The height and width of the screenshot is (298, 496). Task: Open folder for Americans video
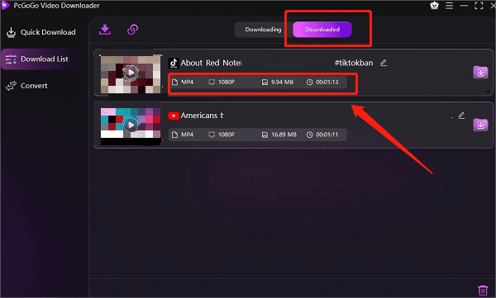[480, 125]
